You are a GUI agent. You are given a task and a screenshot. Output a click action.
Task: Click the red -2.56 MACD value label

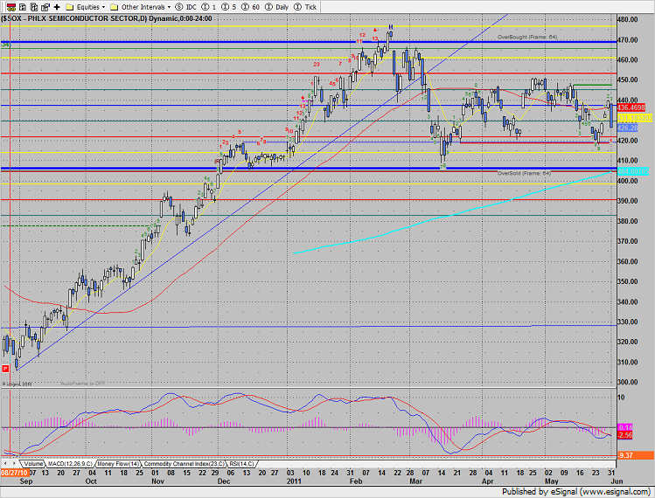click(x=625, y=435)
